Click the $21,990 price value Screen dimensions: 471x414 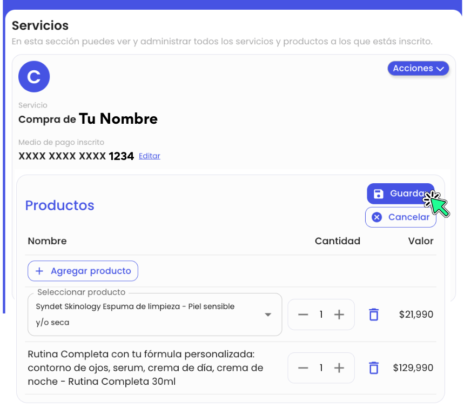pyautogui.click(x=416, y=315)
